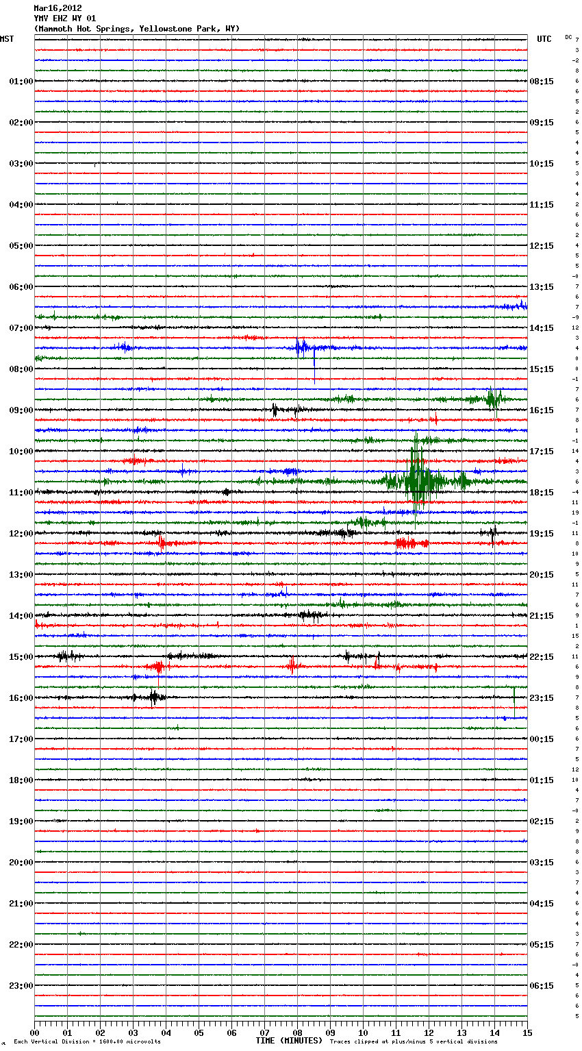Click the Each Vertical Division 1600.00 microvolts note

tap(88, 1042)
